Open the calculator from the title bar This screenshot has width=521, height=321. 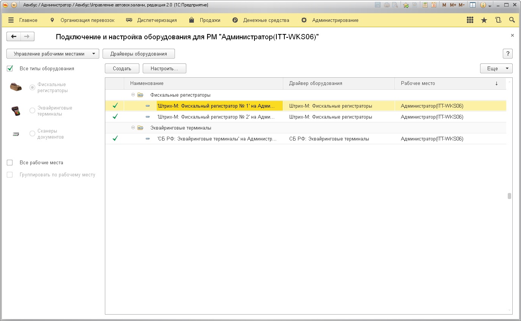click(425, 5)
